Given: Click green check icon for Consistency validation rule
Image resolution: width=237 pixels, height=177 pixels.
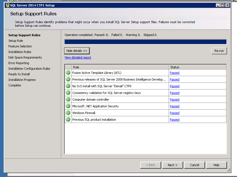Looking at the screenshot, I should tap(68, 93).
